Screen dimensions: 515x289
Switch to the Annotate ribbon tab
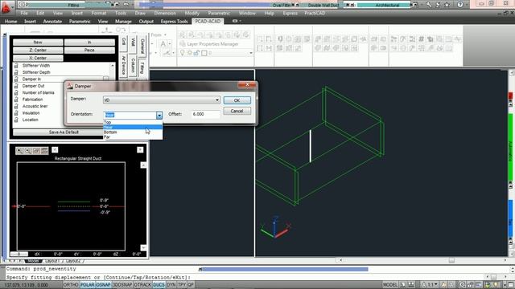(x=52, y=22)
